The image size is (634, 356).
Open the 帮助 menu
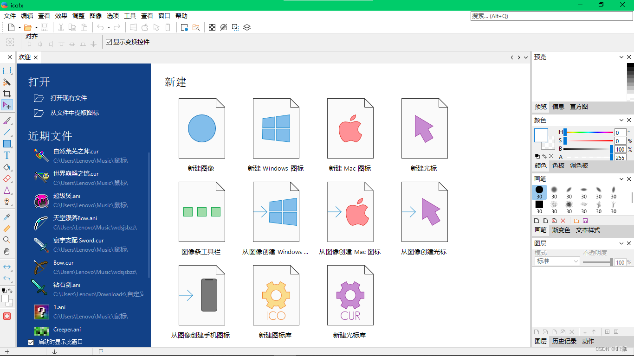(181, 16)
